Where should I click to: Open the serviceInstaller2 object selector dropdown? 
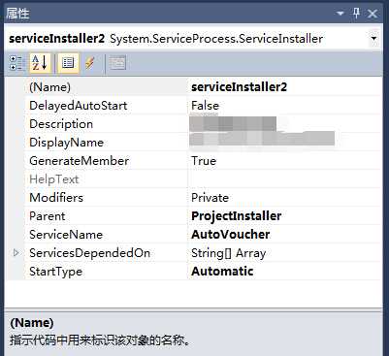point(374,39)
